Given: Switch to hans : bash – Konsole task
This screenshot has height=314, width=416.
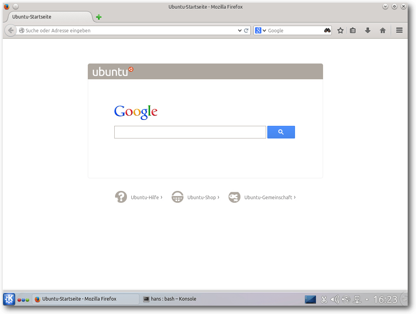Looking at the screenshot, I should [170, 299].
